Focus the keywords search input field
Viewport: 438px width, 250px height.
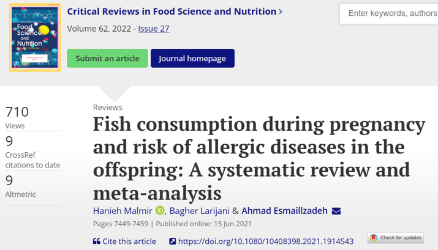[389, 13]
